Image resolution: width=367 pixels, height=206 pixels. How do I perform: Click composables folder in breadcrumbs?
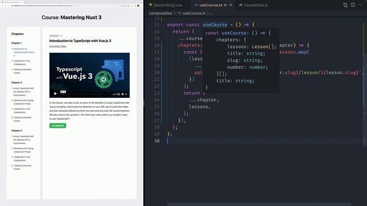coord(161,13)
